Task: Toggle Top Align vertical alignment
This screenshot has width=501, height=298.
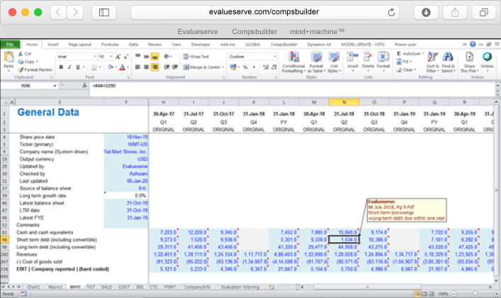Action: click(x=137, y=57)
